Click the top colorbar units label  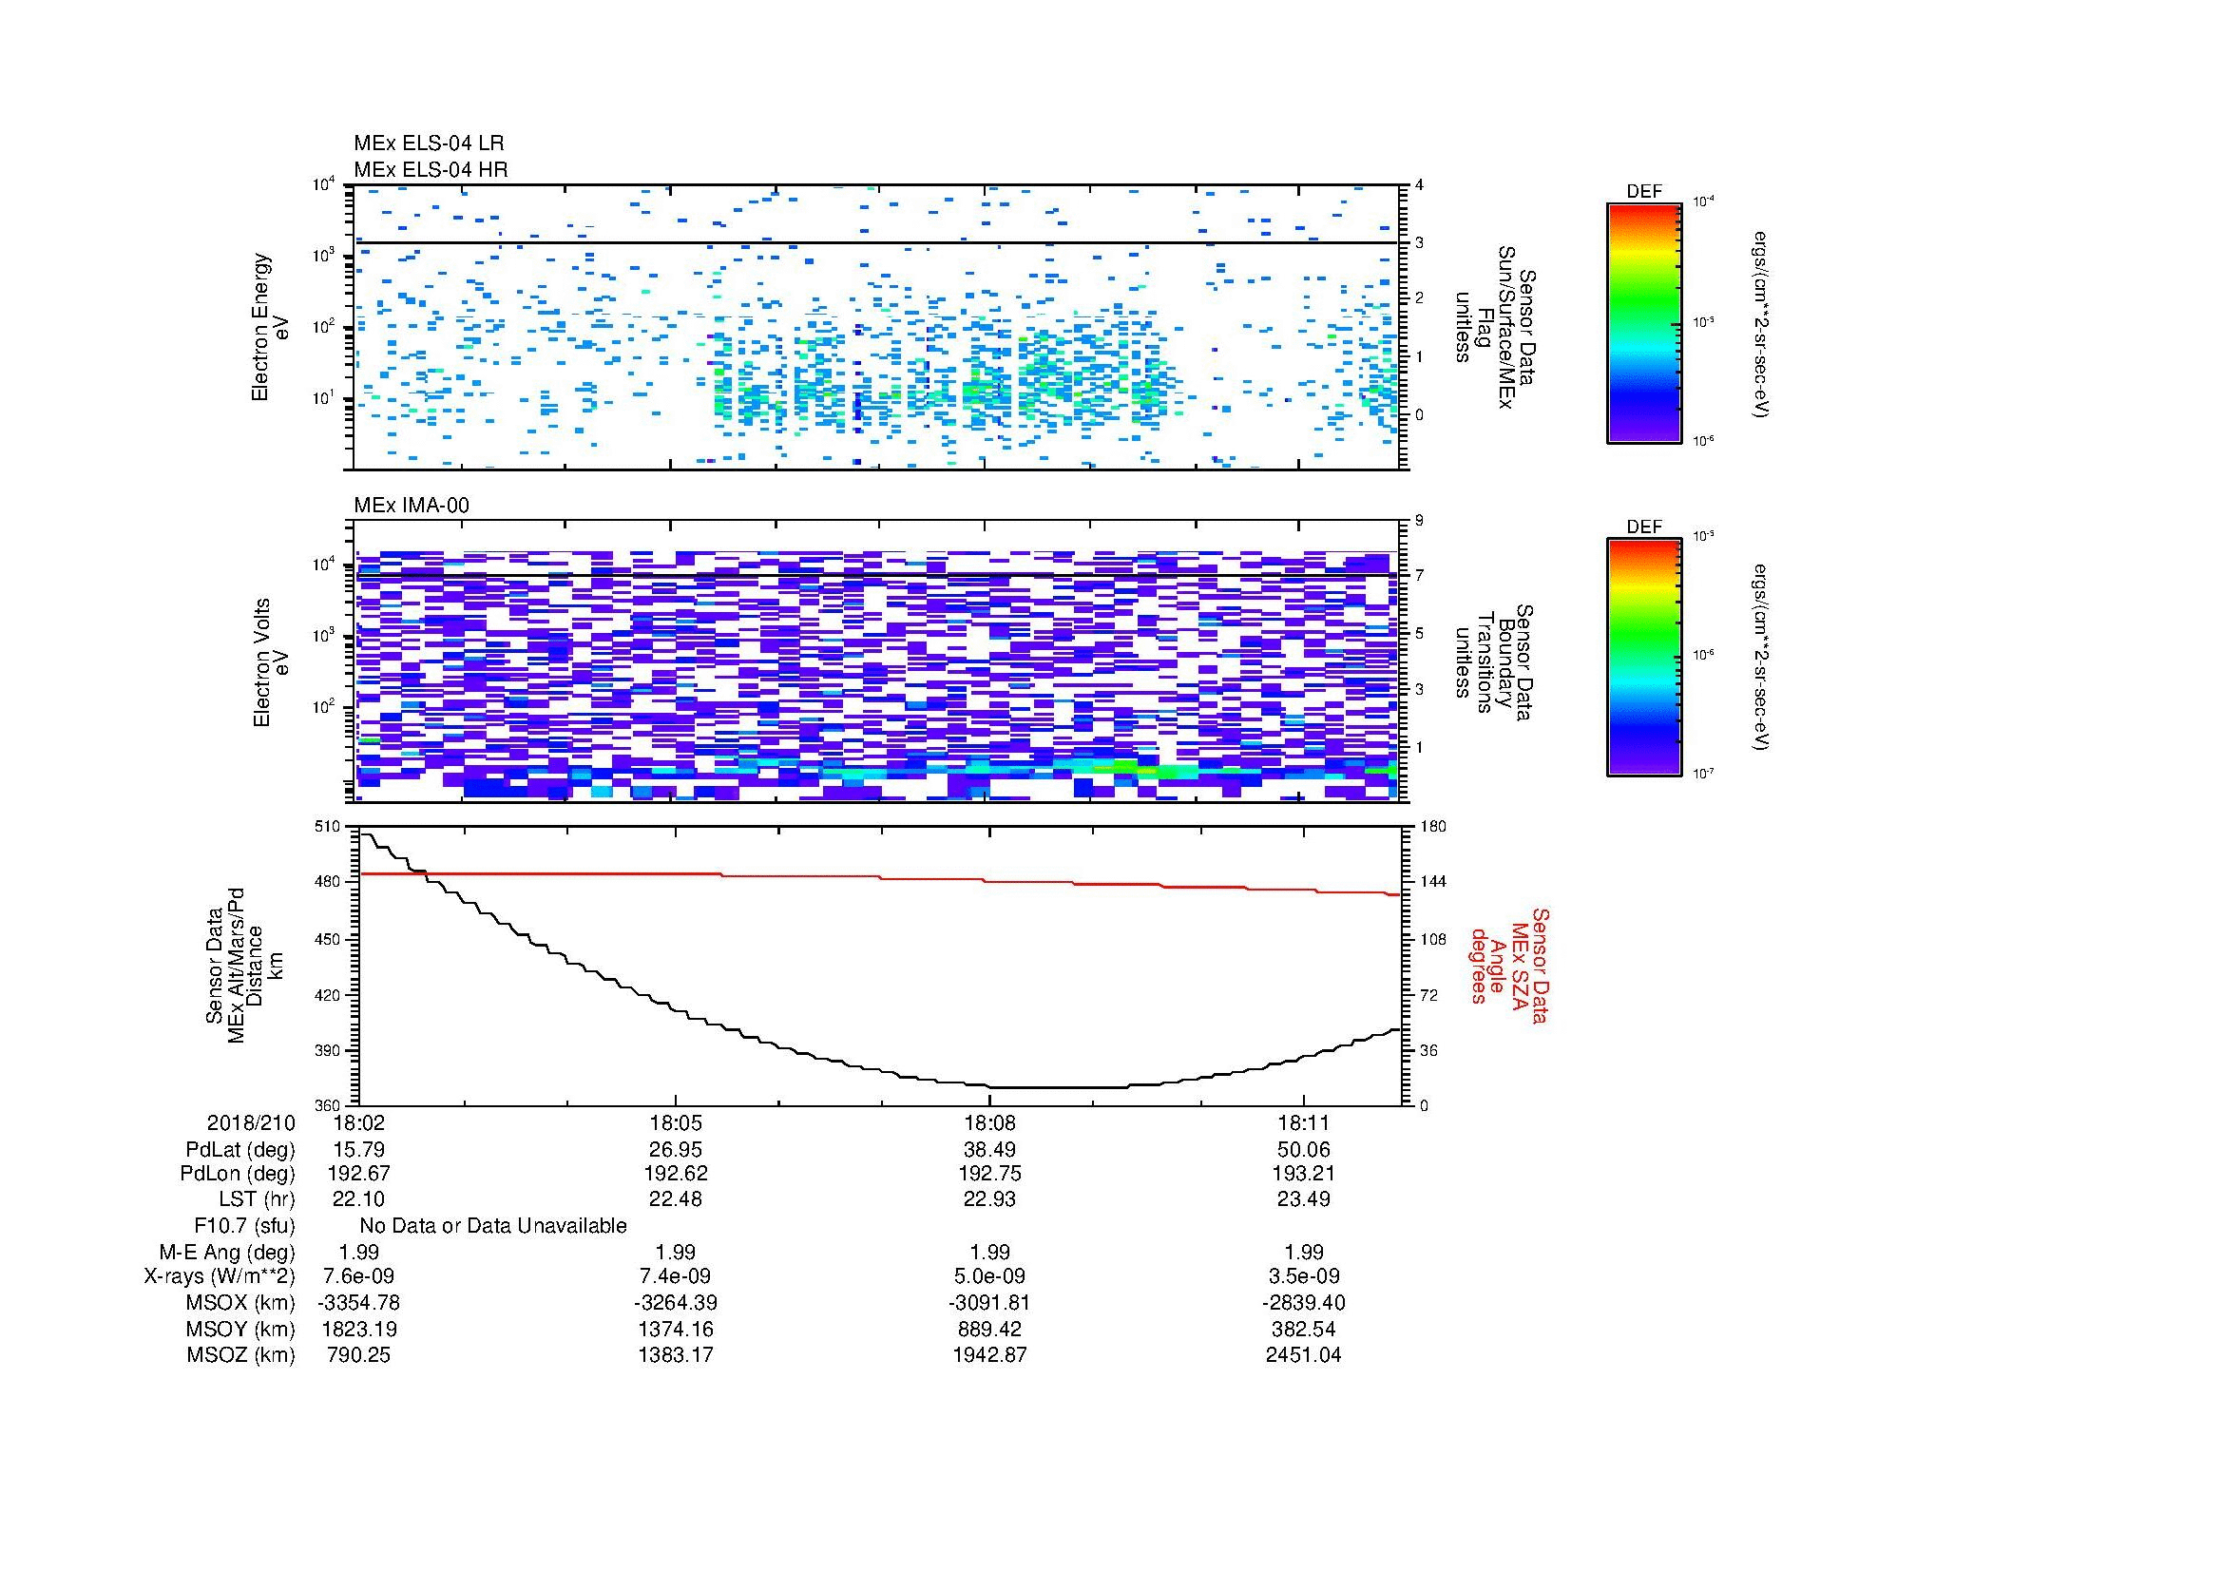coord(1760,323)
